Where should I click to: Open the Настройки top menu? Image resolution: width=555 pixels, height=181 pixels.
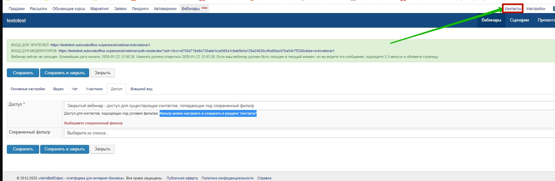(x=536, y=9)
